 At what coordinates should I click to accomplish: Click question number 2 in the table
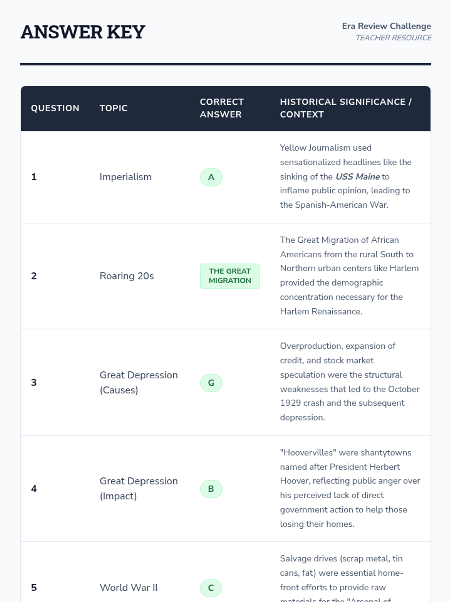tap(34, 276)
